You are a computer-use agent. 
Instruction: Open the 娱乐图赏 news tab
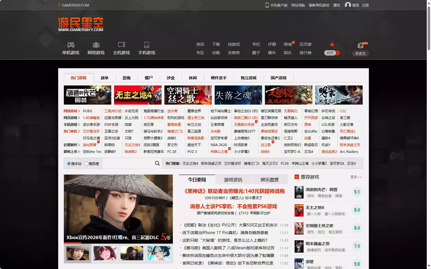[x=270, y=180]
